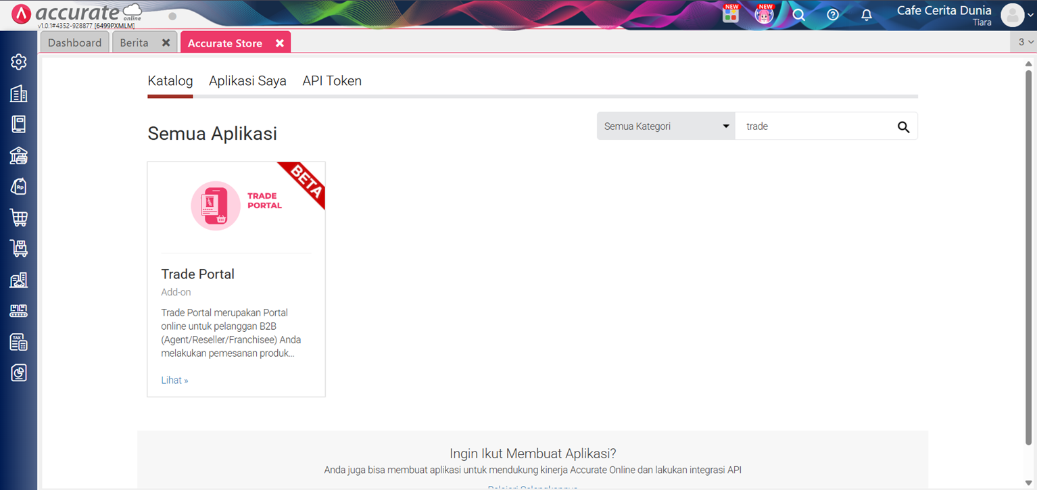Viewport: 1037px width, 490px height.
Task: Select the Katalog tab
Action: (x=170, y=81)
